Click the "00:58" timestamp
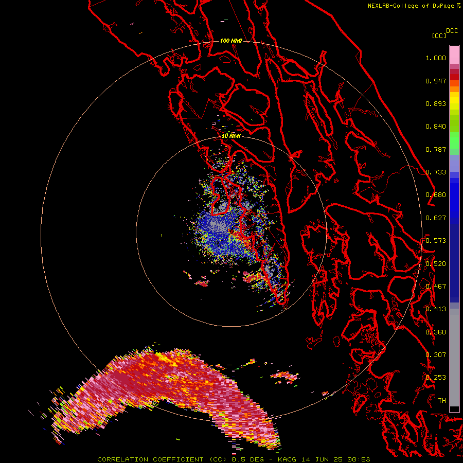Image resolution: width=463 pixels, height=463 pixels. (x=359, y=459)
